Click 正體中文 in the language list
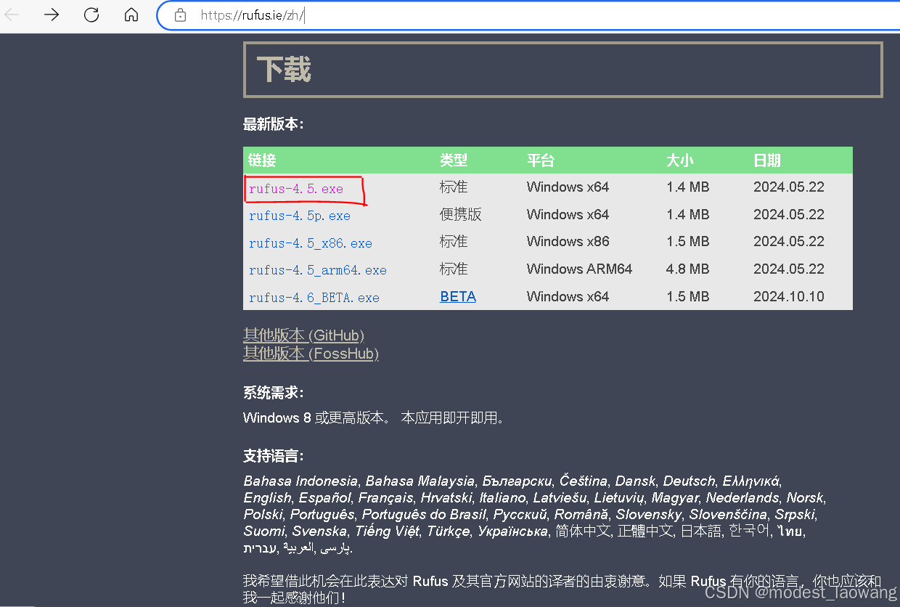 pos(645,531)
